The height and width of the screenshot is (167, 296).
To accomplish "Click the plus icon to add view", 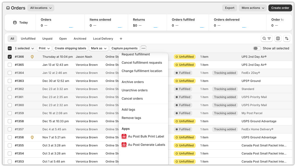I will 121,39.
